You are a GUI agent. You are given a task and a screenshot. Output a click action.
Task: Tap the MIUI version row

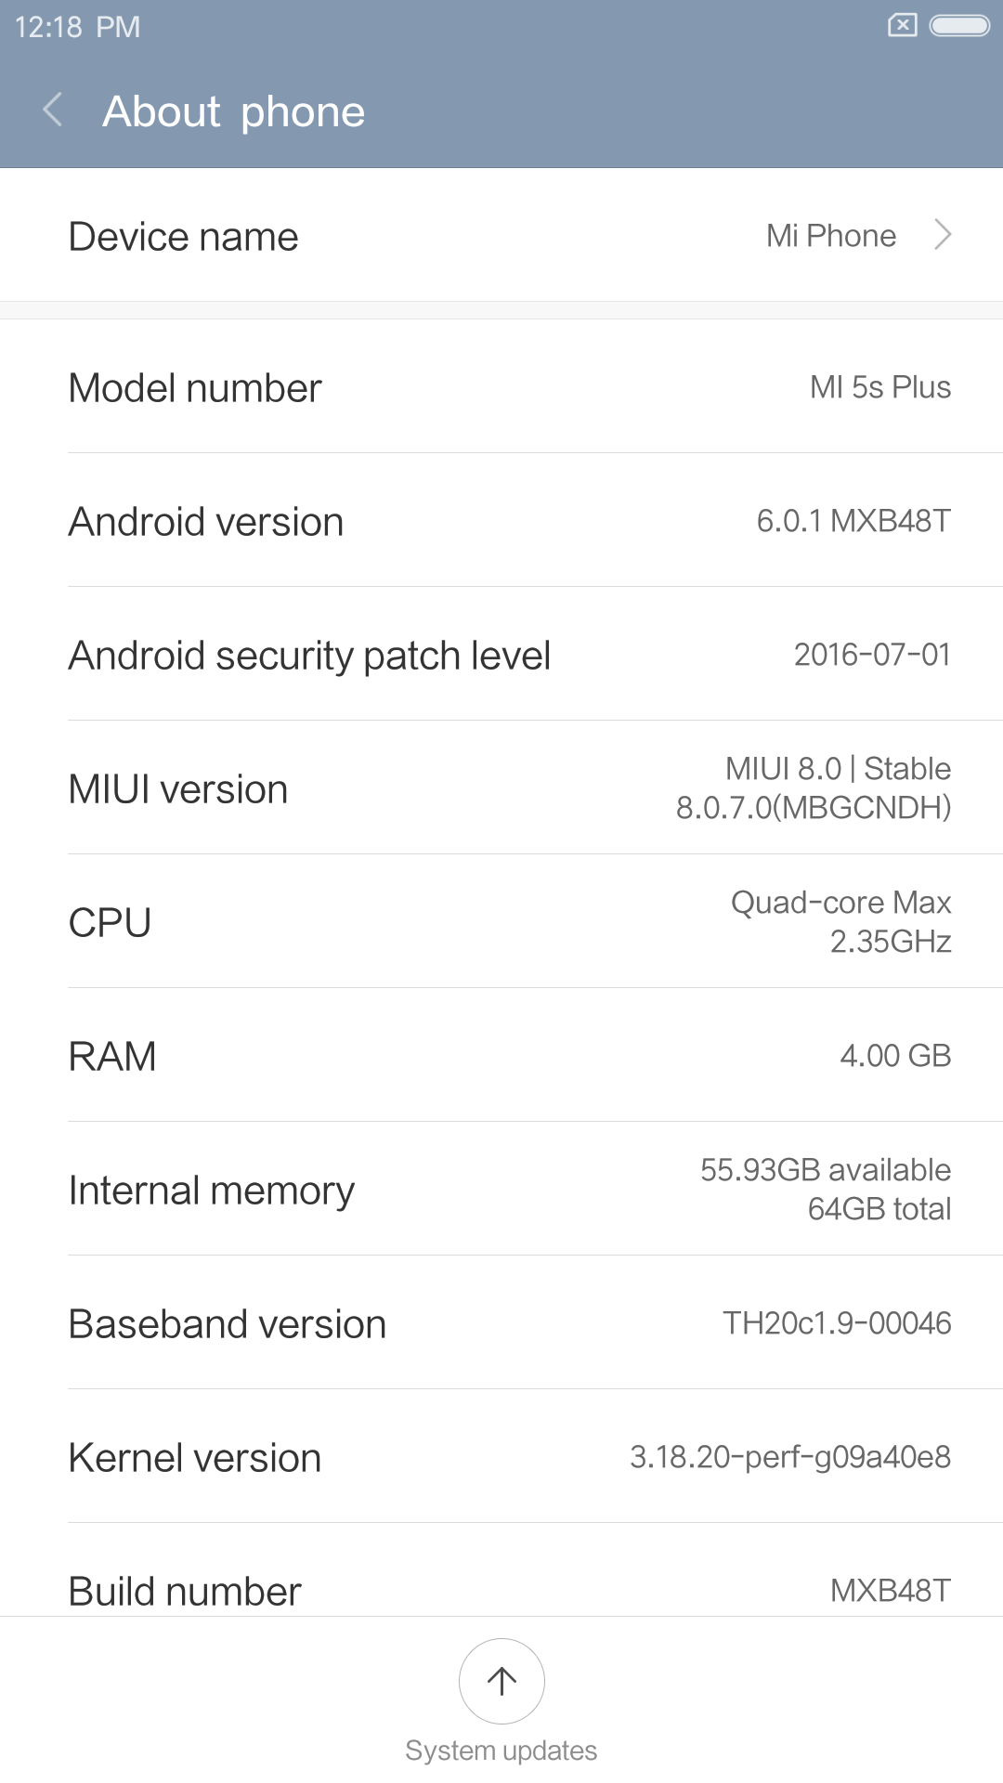[x=501, y=788]
